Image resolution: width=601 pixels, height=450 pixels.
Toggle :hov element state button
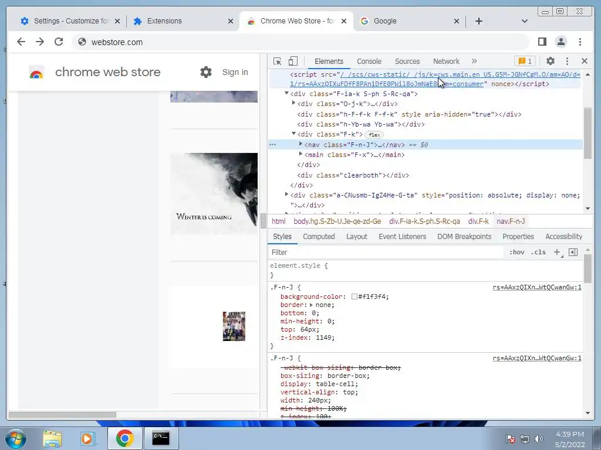(x=516, y=252)
